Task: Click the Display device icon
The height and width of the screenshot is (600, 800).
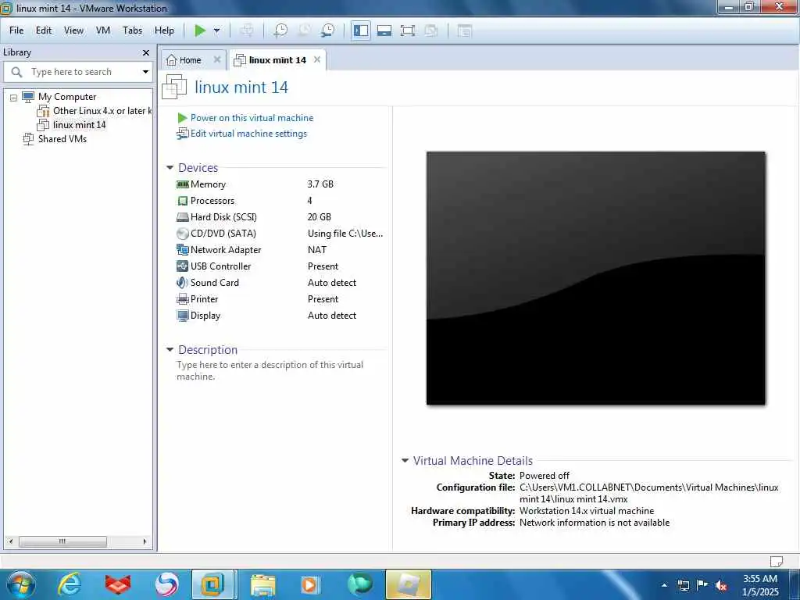Action: click(183, 316)
